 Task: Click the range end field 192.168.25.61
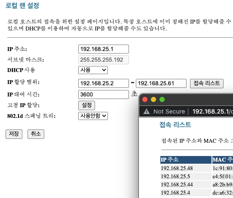click(x=161, y=84)
